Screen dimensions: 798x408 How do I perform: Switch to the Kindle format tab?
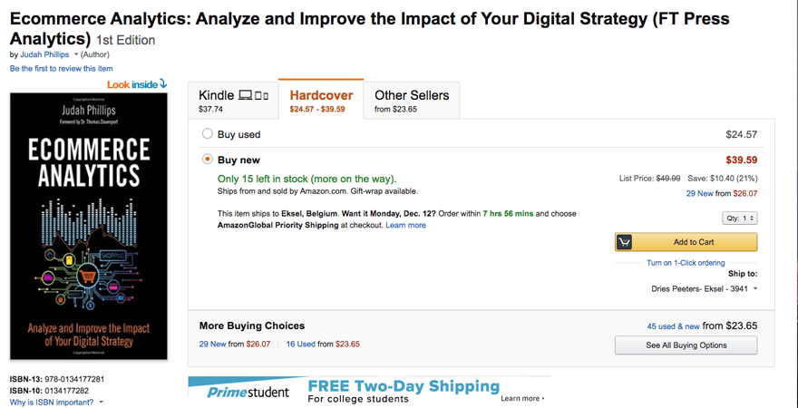click(x=233, y=101)
